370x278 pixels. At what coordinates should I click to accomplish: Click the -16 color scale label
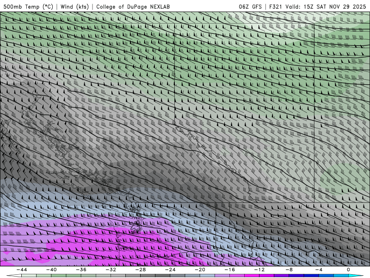coord(229,270)
